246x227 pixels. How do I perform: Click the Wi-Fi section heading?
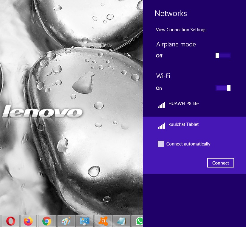pos(163,76)
